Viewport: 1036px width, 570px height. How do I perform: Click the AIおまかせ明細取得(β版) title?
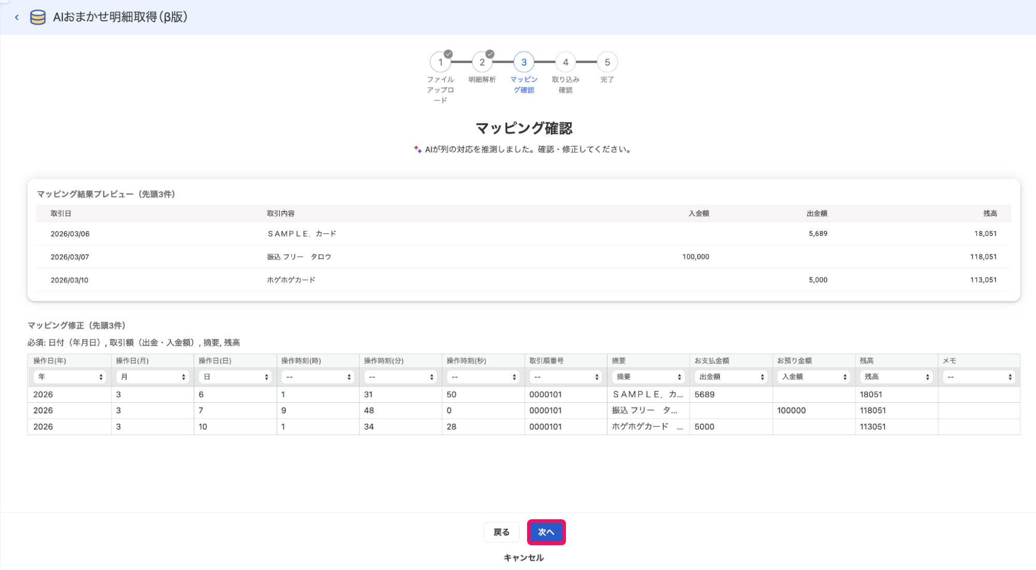[x=120, y=17]
